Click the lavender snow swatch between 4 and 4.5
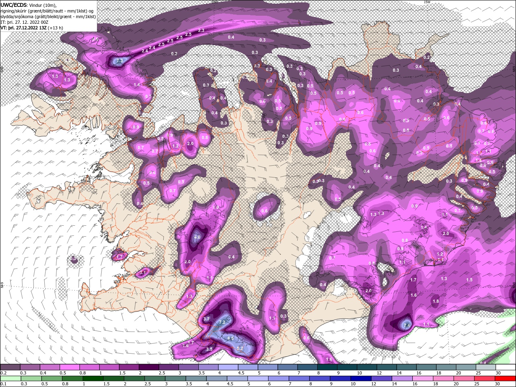 point(228,367)
